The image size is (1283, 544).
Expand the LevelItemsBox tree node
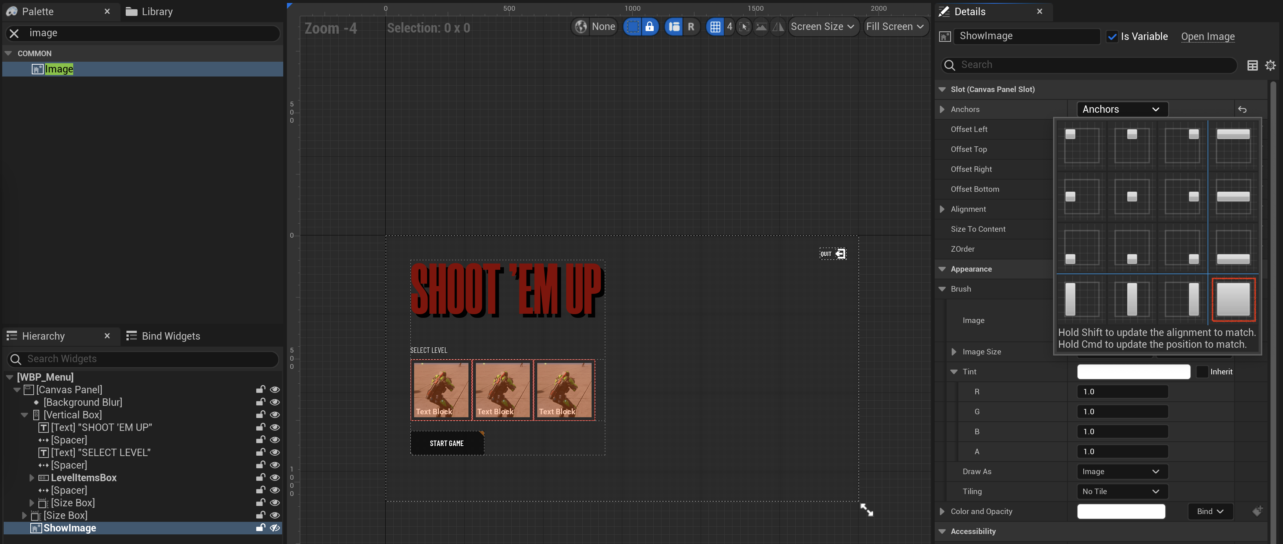[32, 478]
